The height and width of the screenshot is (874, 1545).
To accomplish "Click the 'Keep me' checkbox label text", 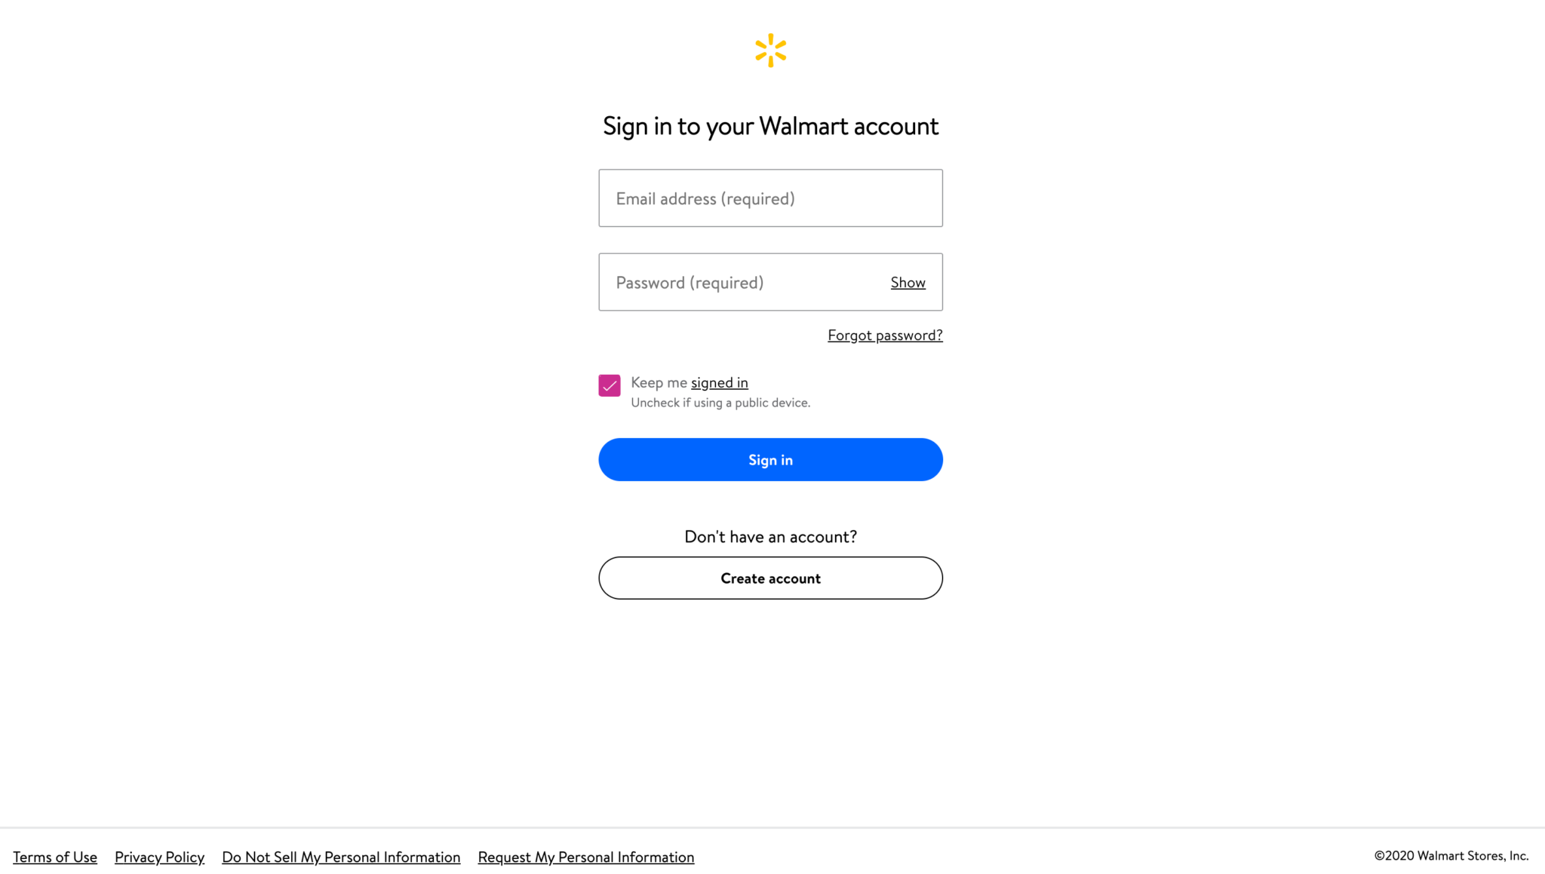I will (x=659, y=382).
